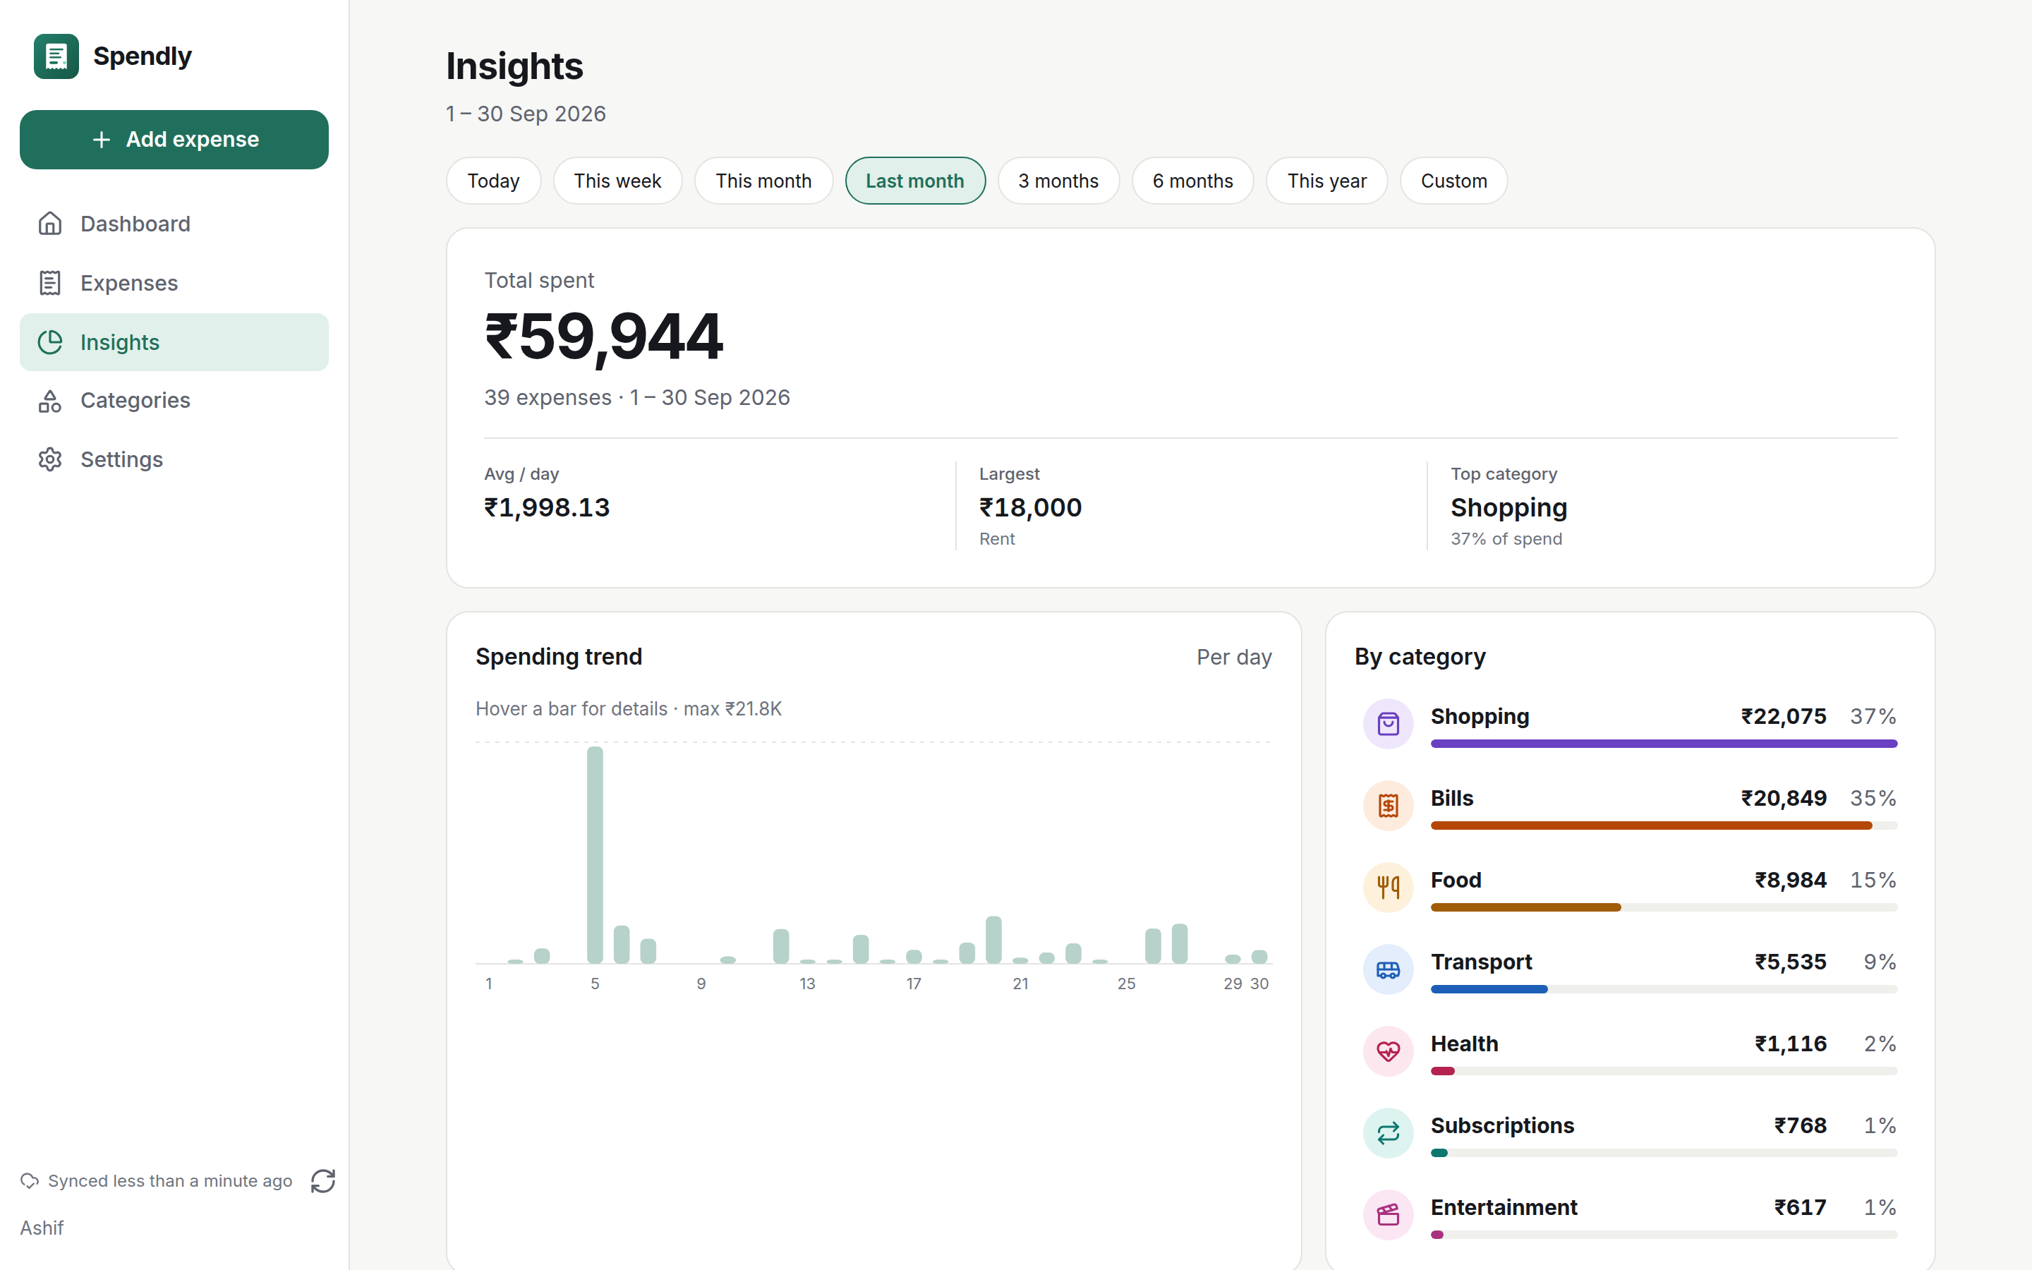The image size is (2032, 1270).
Task: Select the This week range filter
Action: coord(617,181)
